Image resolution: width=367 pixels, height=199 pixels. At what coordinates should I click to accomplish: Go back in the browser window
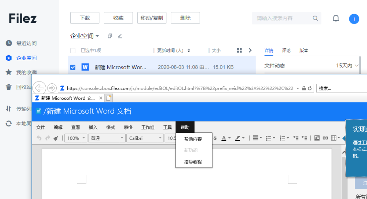tap(39, 88)
